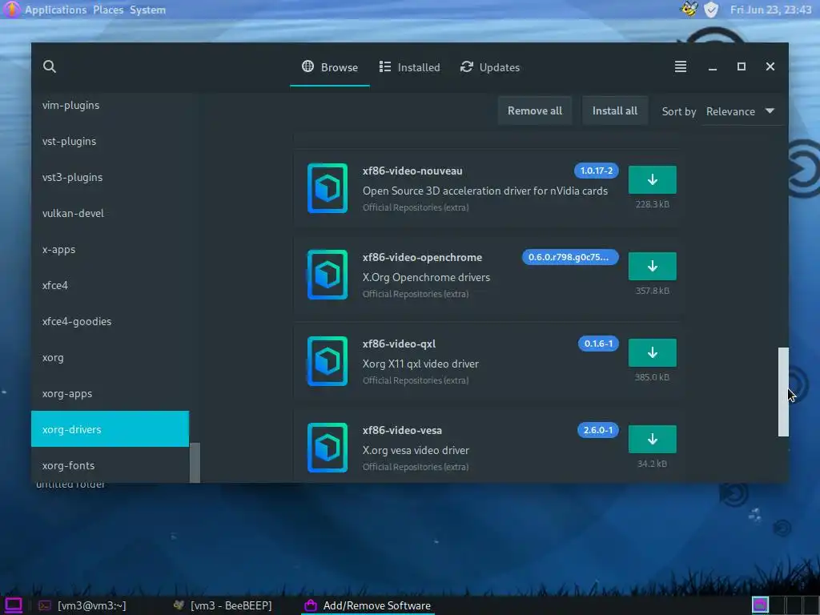Select the vulkan-devel group

pos(110,213)
